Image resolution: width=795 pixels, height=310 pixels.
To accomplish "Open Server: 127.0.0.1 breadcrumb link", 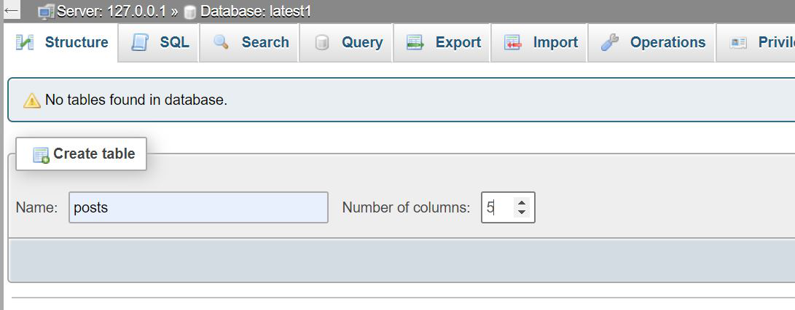I will pyautogui.click(x=111, y=12).
